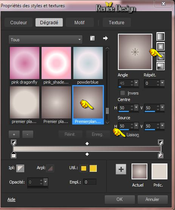Click the foreground 1pl color icon
Viewport: 175px width, 210px height.
[20, 168]
